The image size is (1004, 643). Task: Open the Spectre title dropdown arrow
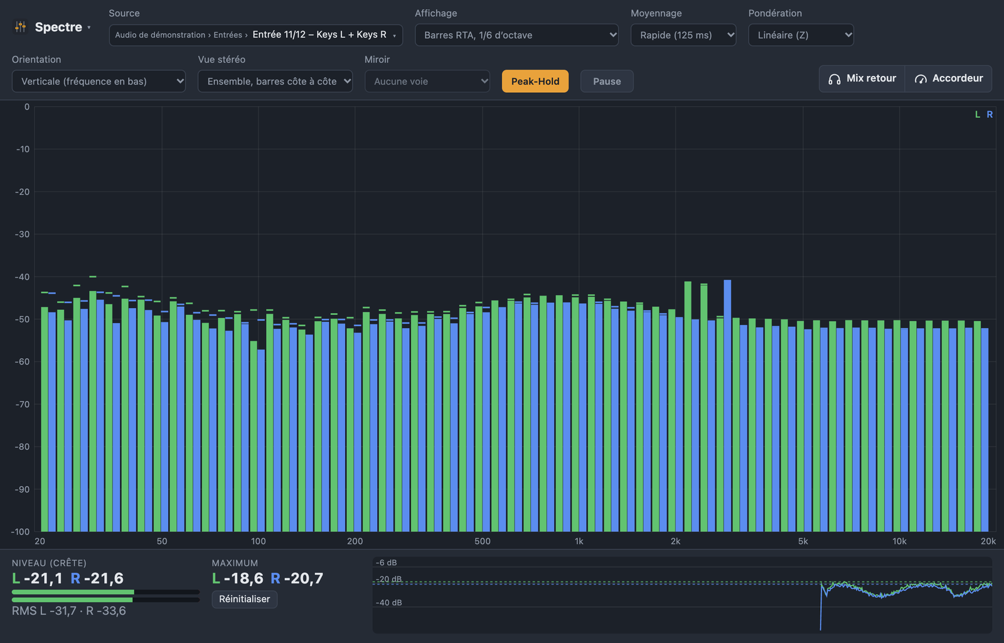89,28
